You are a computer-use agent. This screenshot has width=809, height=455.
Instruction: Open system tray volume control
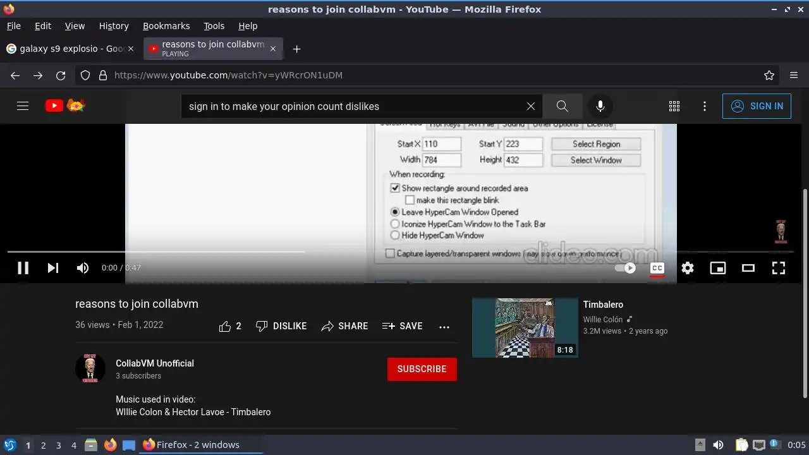point(718,445)
